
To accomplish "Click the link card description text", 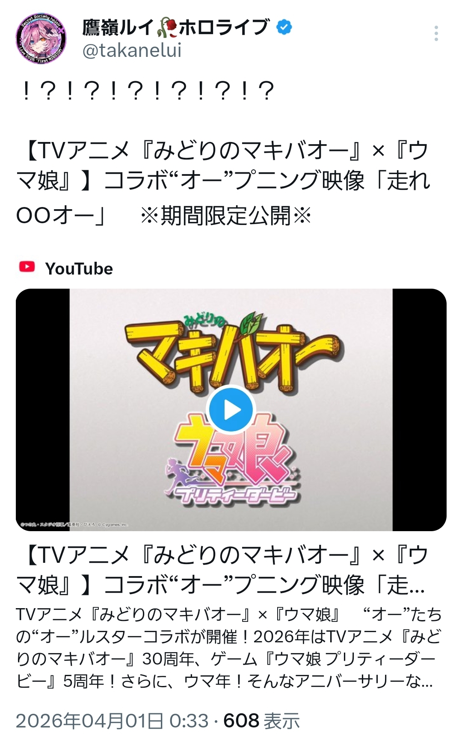I will pyautogui.click(x=229, y=648).
